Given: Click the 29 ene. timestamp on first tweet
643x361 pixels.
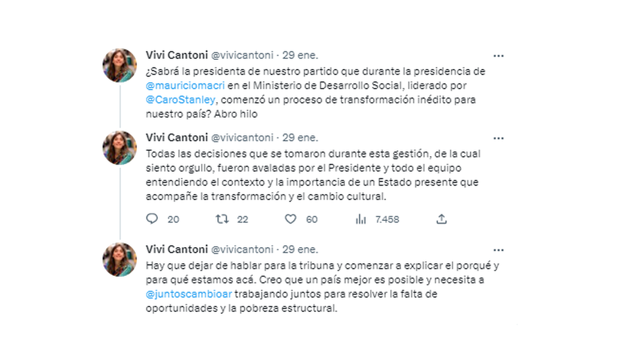Looking at the screenshot, I should tap(300, 55).
